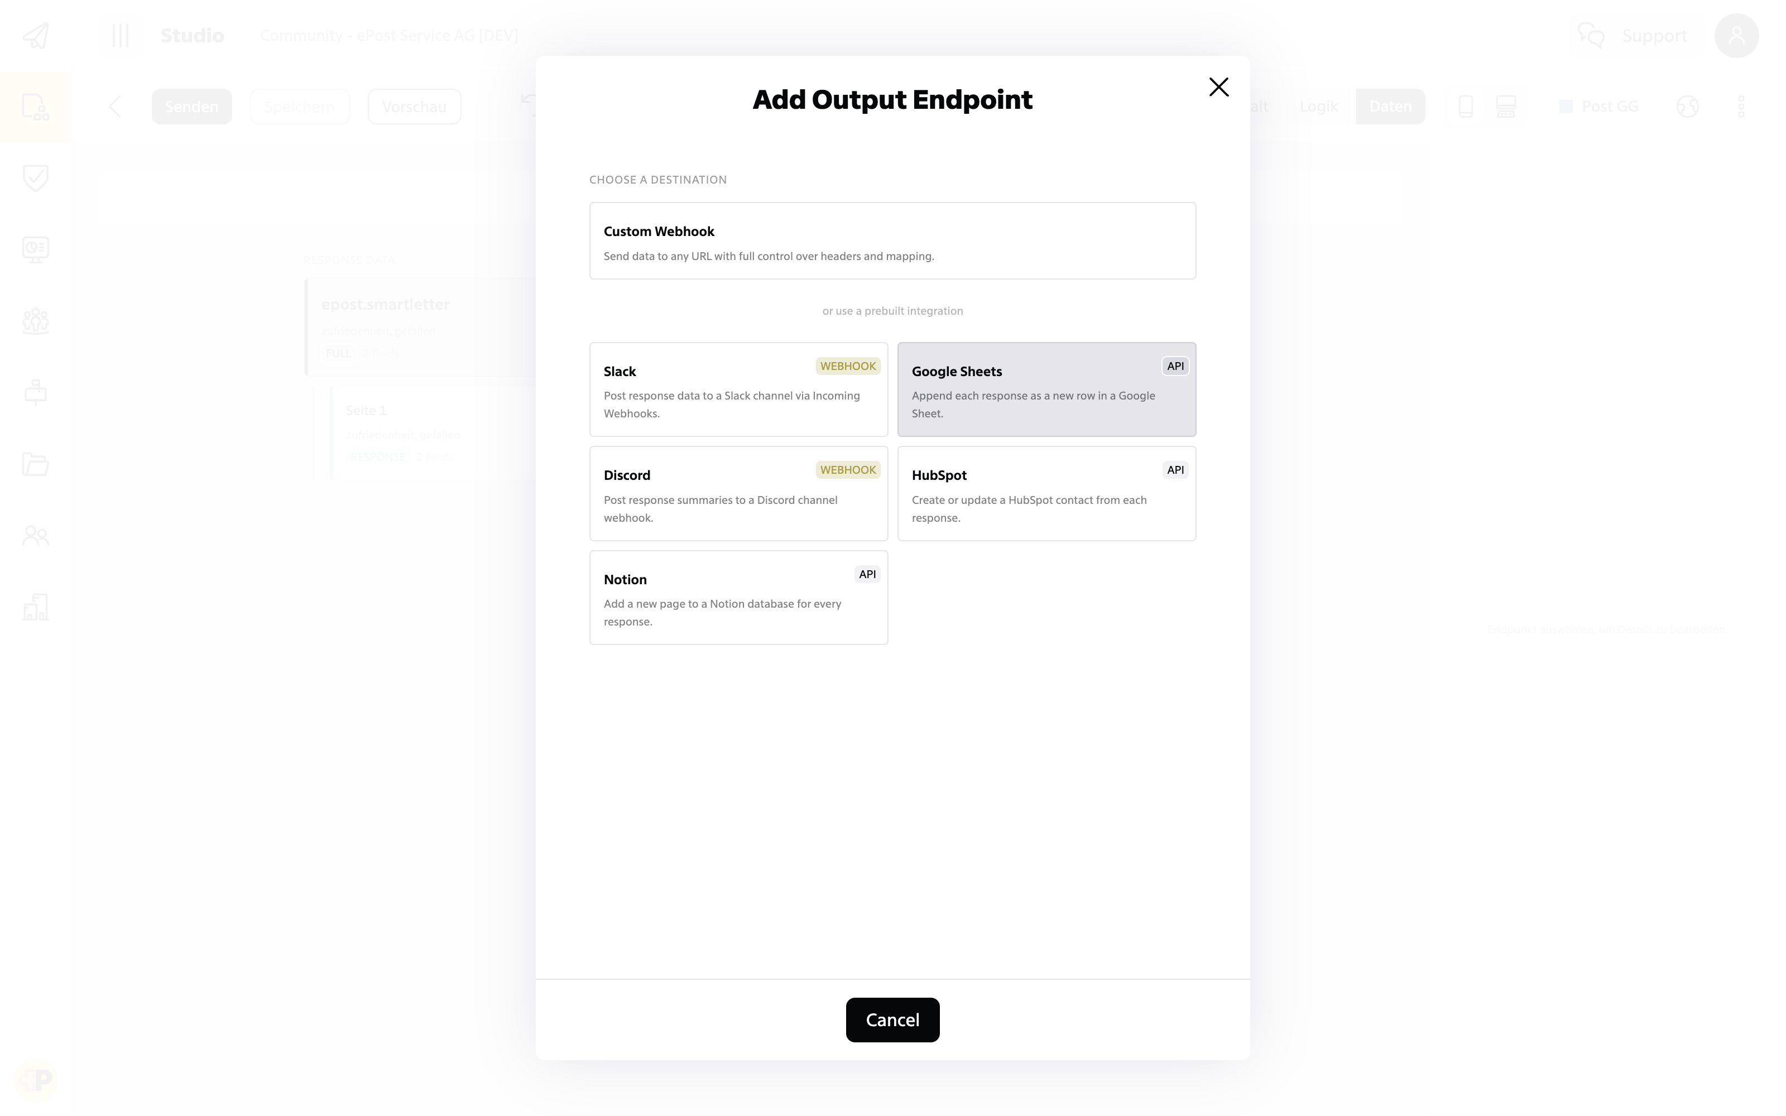
Task: Open the three-dot more options menu
Action: click(1740, 106)
